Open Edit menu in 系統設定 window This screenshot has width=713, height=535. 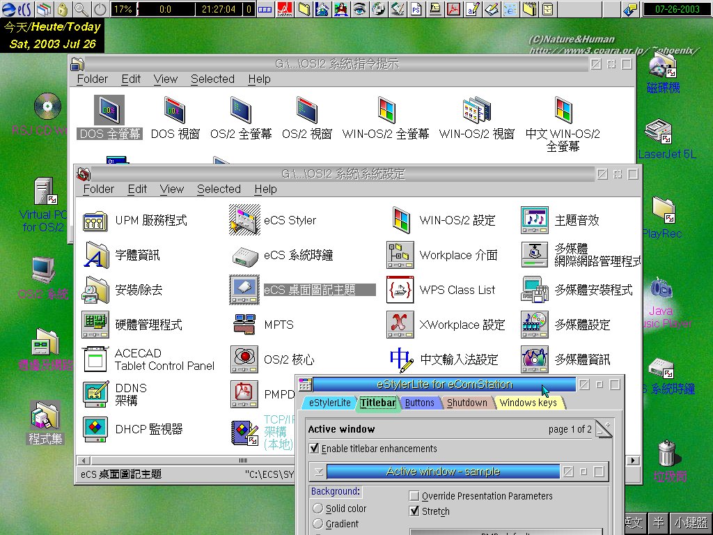point(137,189)
